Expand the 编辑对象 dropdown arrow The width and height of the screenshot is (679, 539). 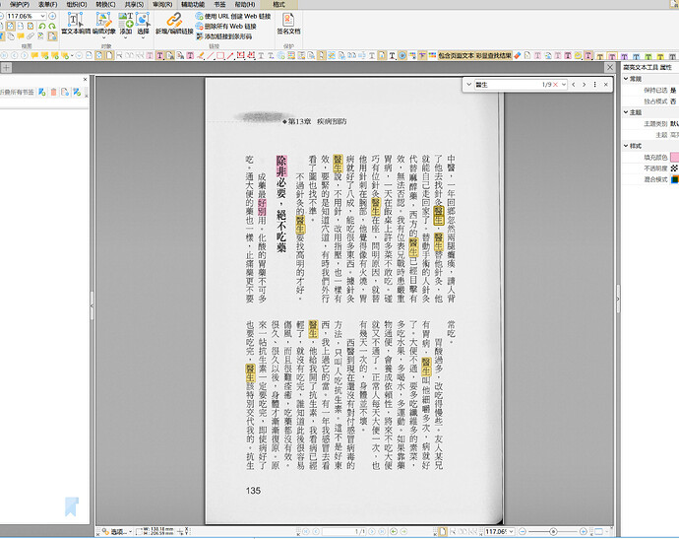(x=104, y=37)
